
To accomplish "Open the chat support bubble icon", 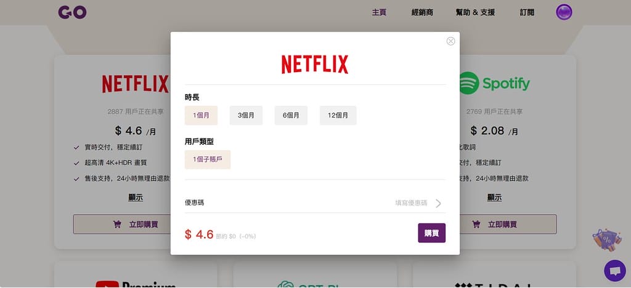I will point(614,270).
